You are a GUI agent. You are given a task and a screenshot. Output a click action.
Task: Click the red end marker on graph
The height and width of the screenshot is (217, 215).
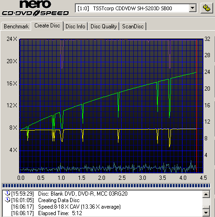[x=196, y=106]
